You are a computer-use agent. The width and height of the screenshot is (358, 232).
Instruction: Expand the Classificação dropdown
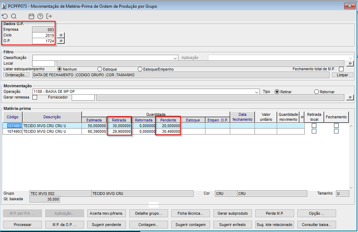pos(175,58)
